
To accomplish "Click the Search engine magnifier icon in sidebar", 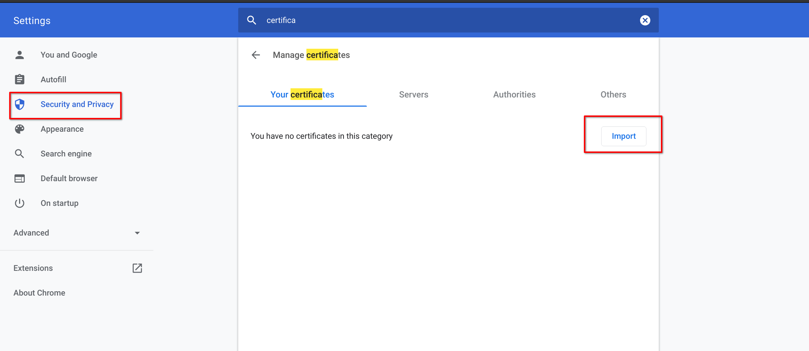I will tap(20, 154).
